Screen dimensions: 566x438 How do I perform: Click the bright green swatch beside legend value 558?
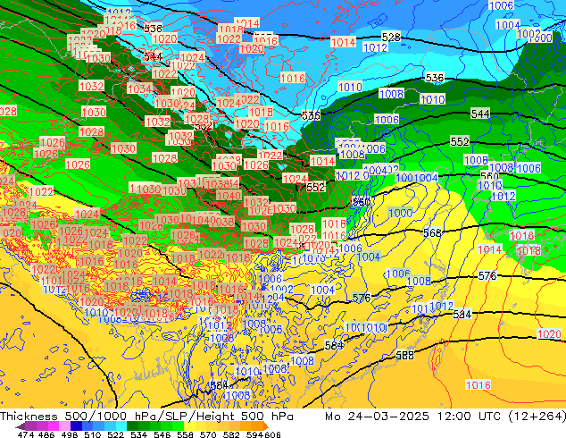click(178, 426)
